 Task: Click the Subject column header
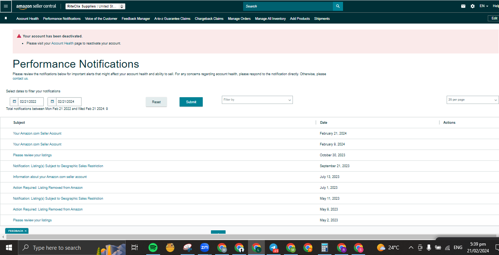(x=19, y=123)
